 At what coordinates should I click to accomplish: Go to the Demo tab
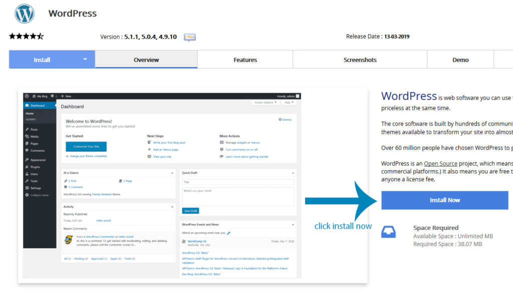pos(460,60)
